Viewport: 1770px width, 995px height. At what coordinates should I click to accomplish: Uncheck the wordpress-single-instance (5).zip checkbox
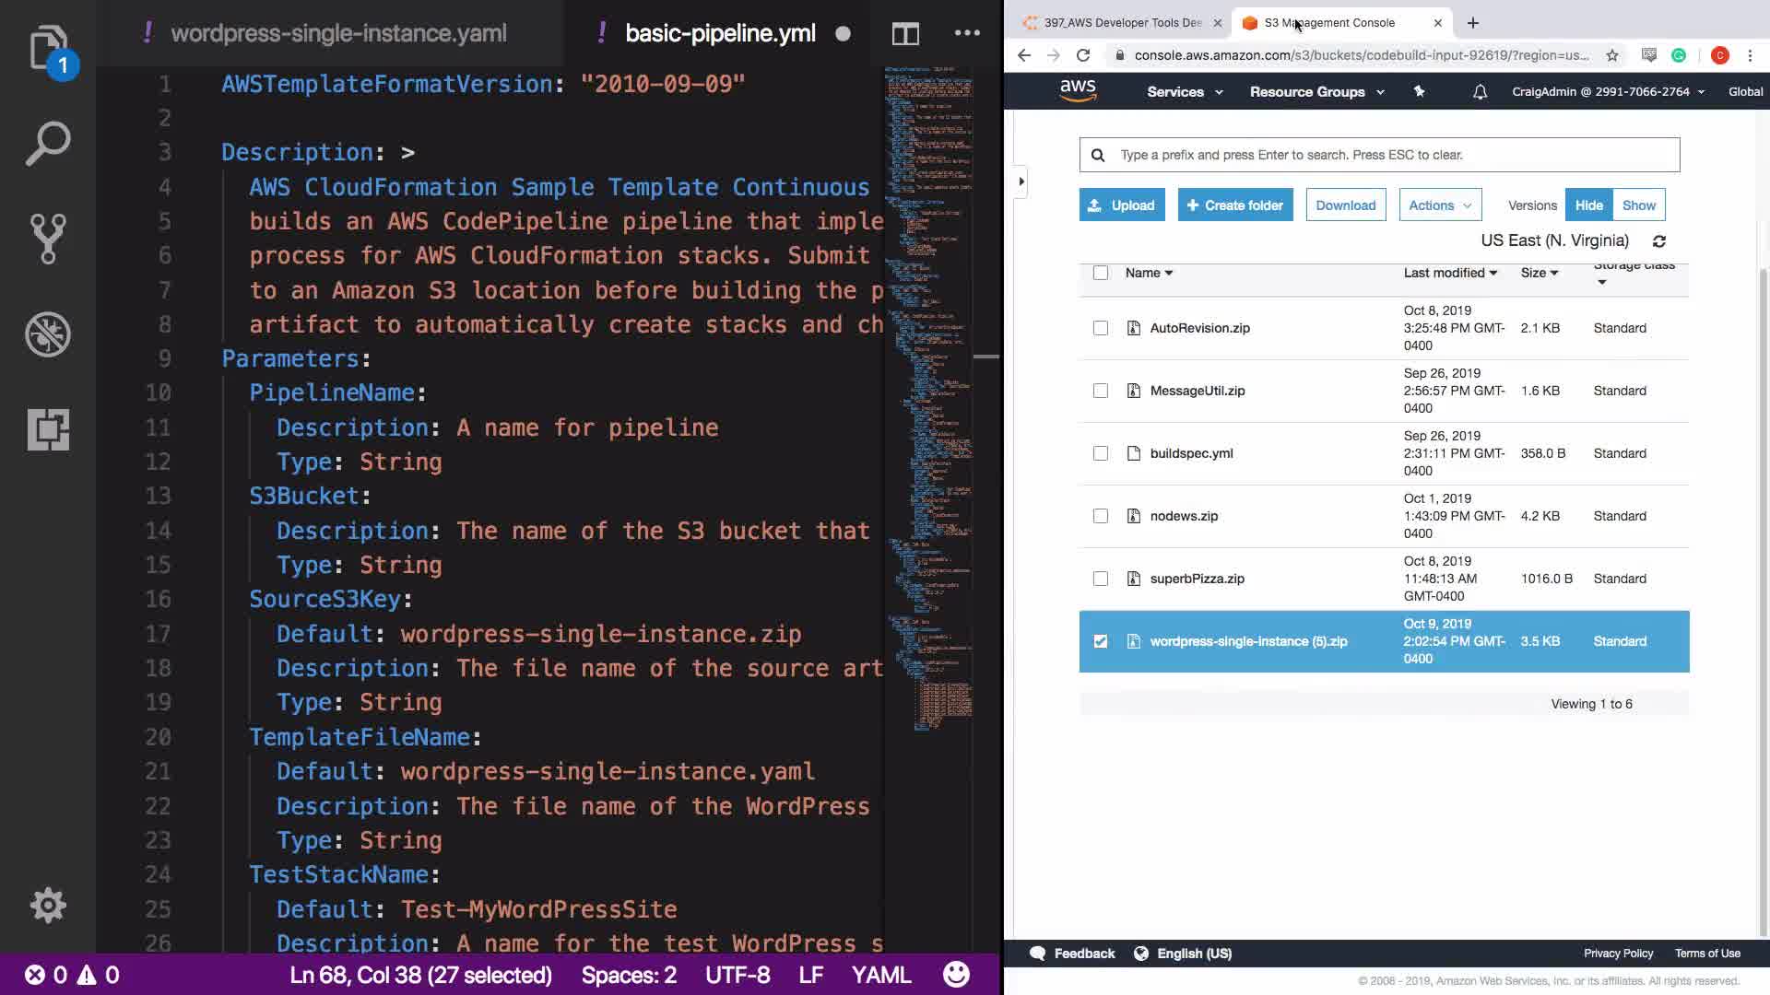tap(1101, 641)
